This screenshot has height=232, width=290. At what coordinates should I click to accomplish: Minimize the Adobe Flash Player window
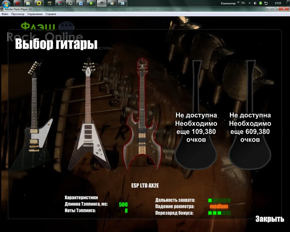click(269, 9)
